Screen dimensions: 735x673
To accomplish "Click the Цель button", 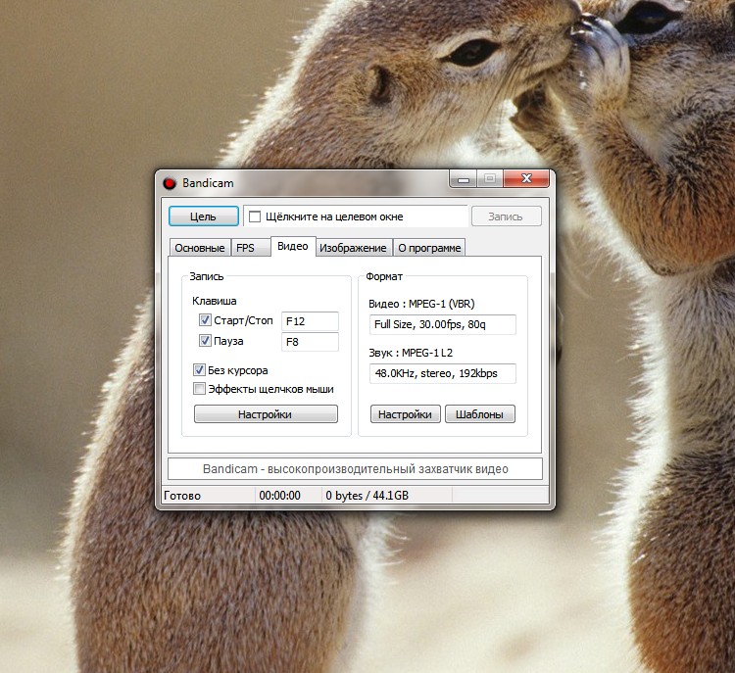I will pyautogui.click(x=204, y=216).
